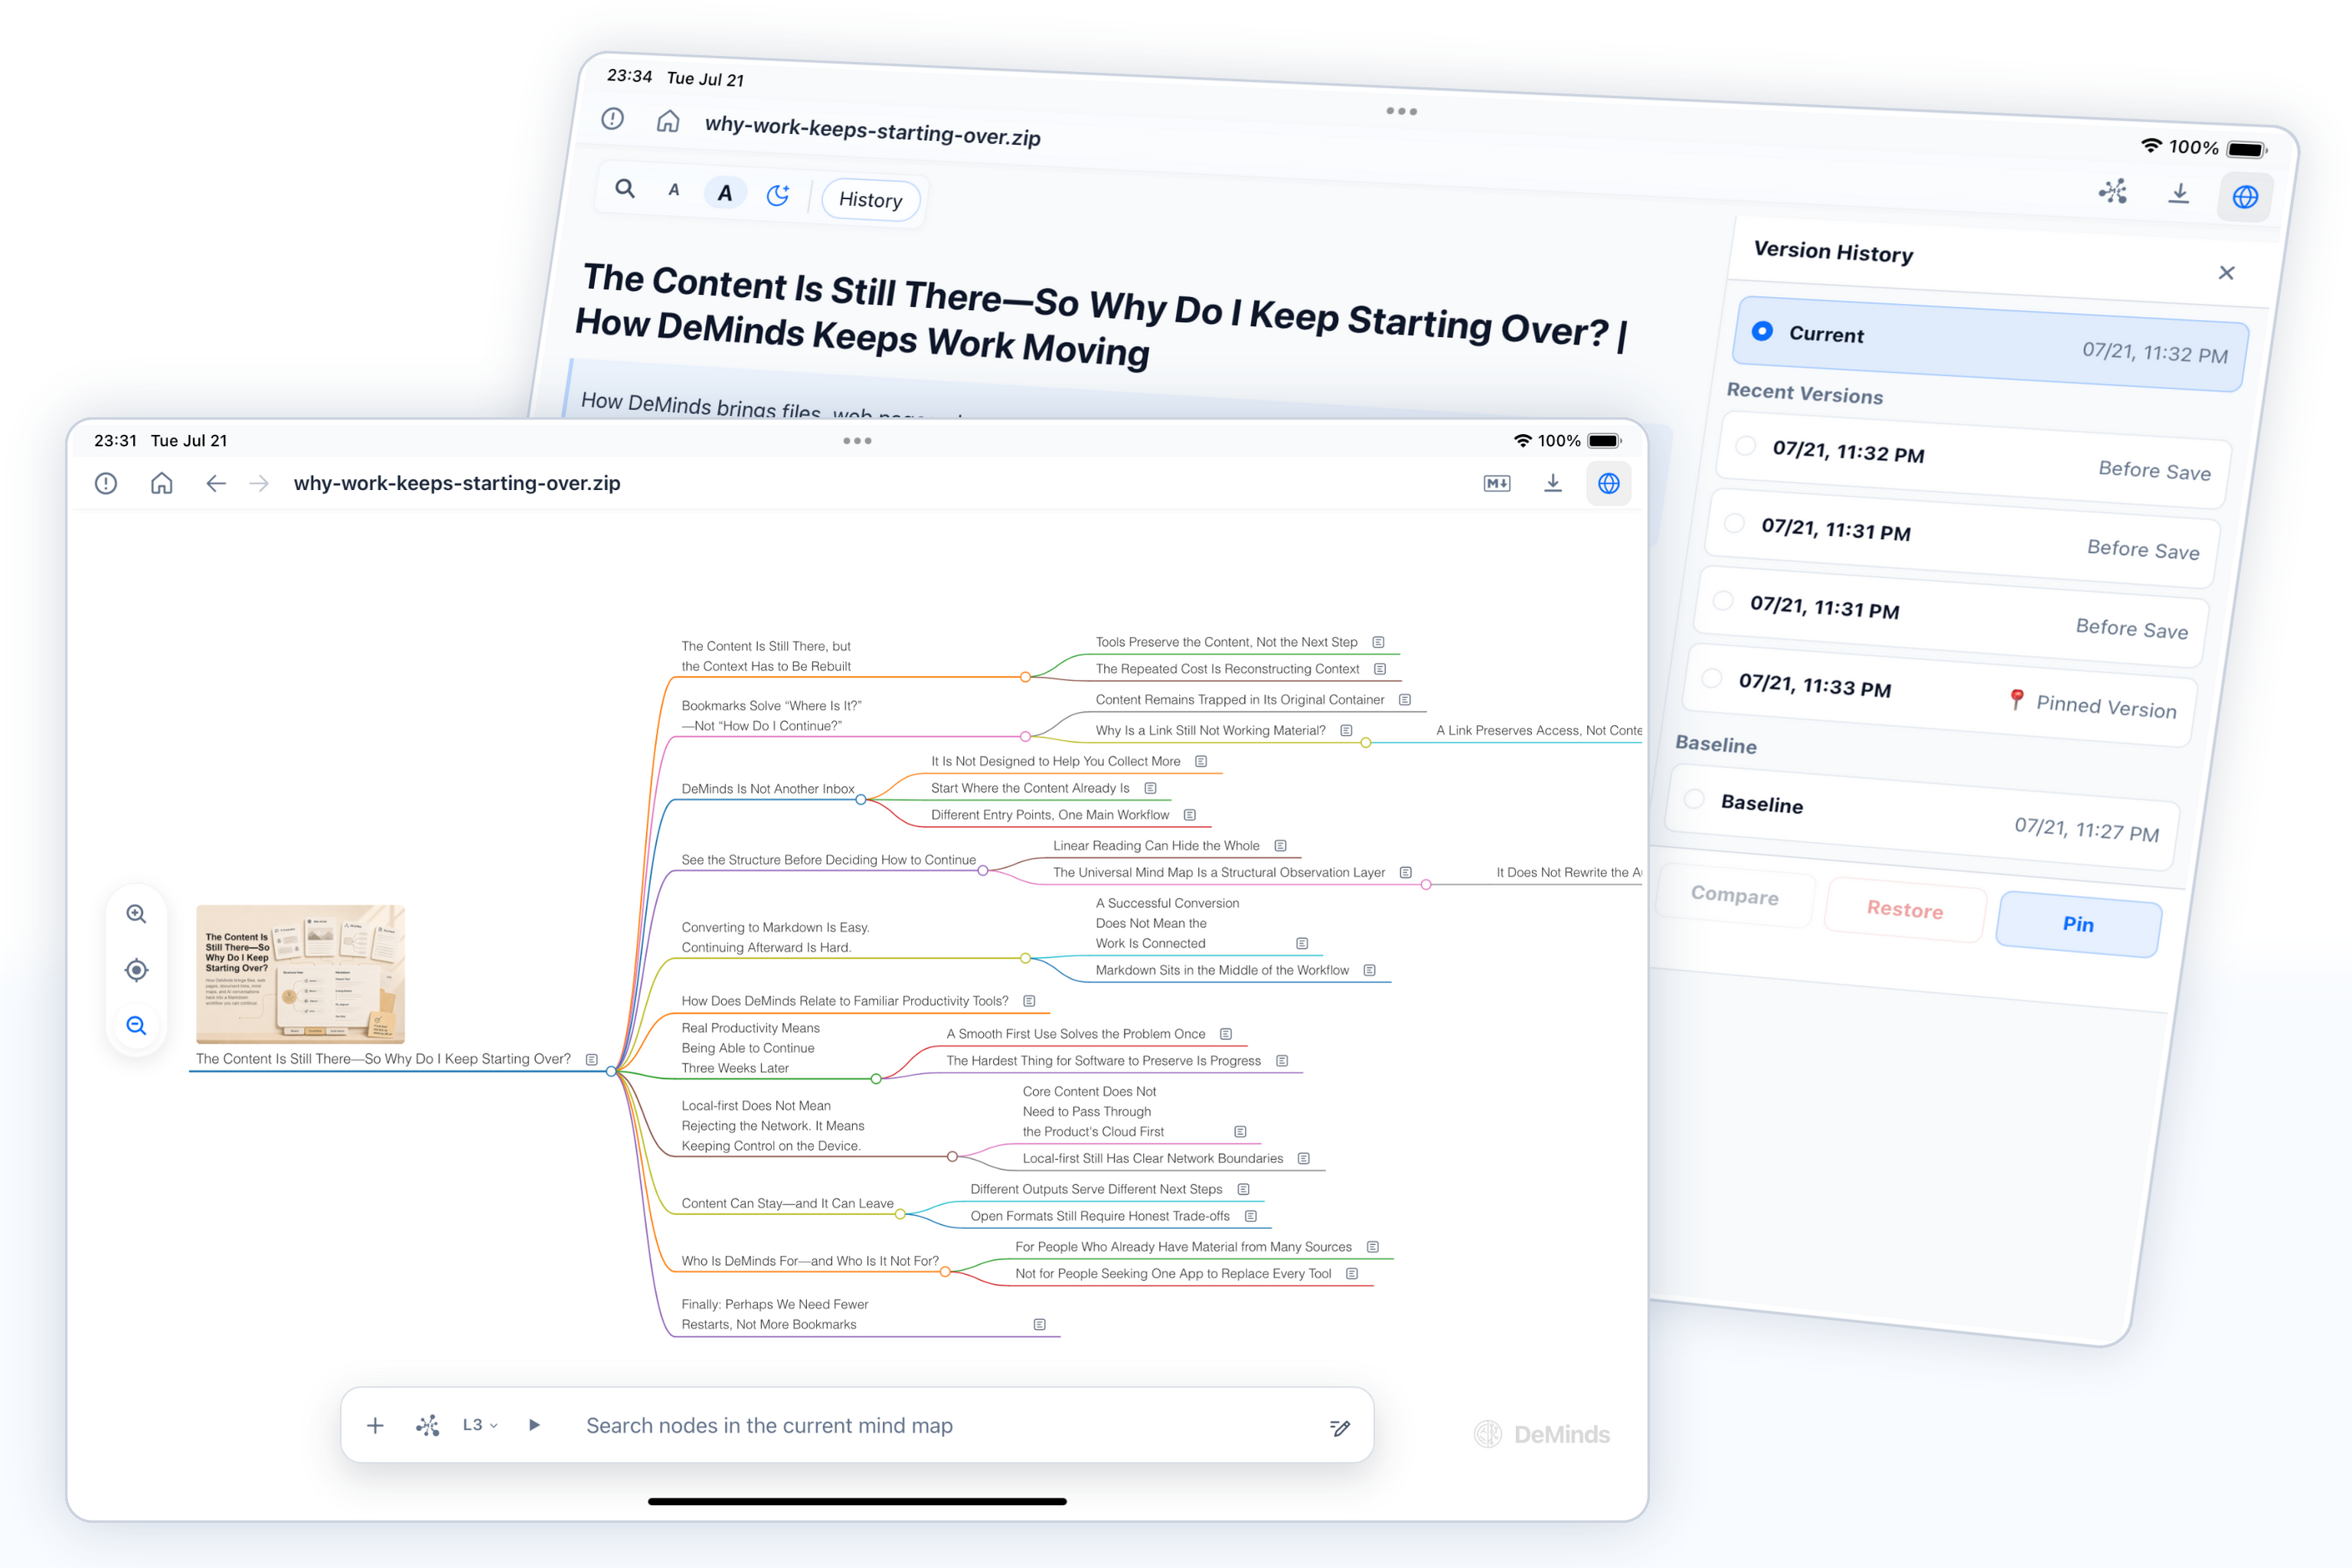Recenter the mind map with the target icon

click(137, 970)
